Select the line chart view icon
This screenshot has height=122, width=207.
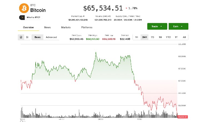[21, 37]
